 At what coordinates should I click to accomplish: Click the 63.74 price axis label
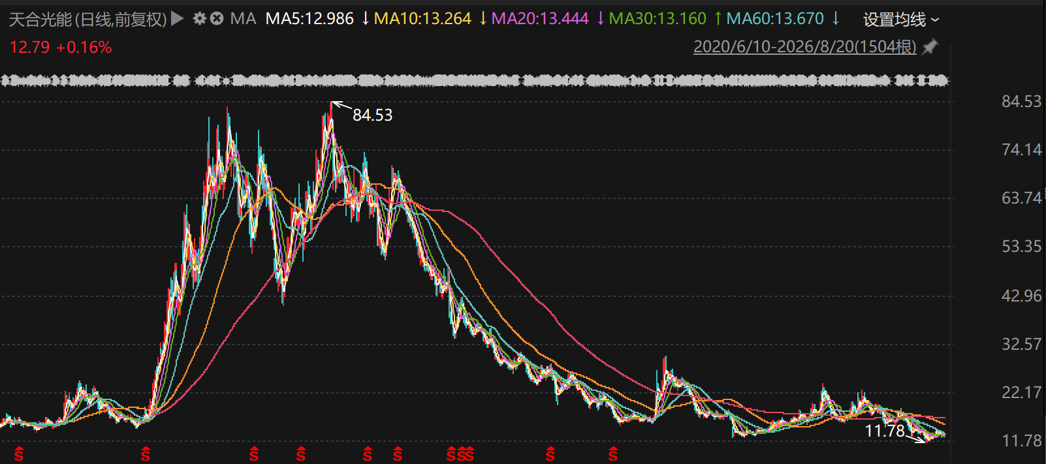point(1021,198)
